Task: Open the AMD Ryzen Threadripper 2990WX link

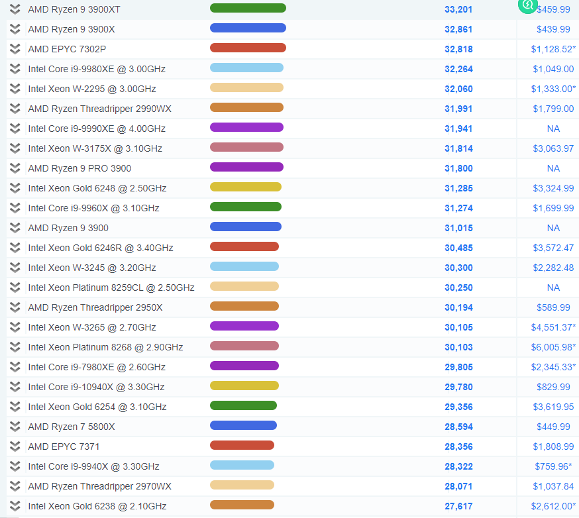Action: click(x=99, y=109)
